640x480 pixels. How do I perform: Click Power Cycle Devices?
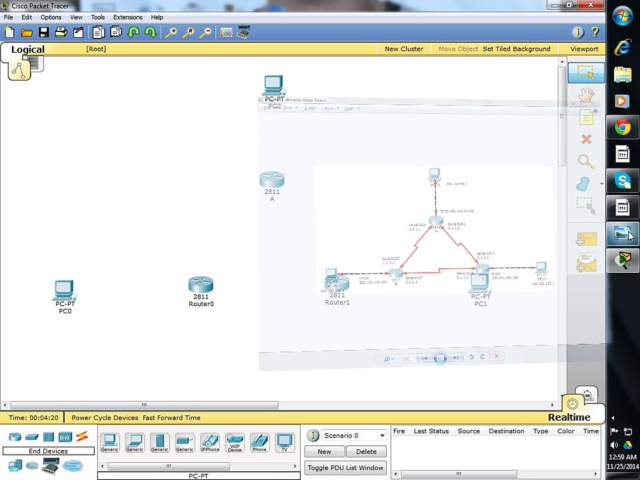point(105,417)
